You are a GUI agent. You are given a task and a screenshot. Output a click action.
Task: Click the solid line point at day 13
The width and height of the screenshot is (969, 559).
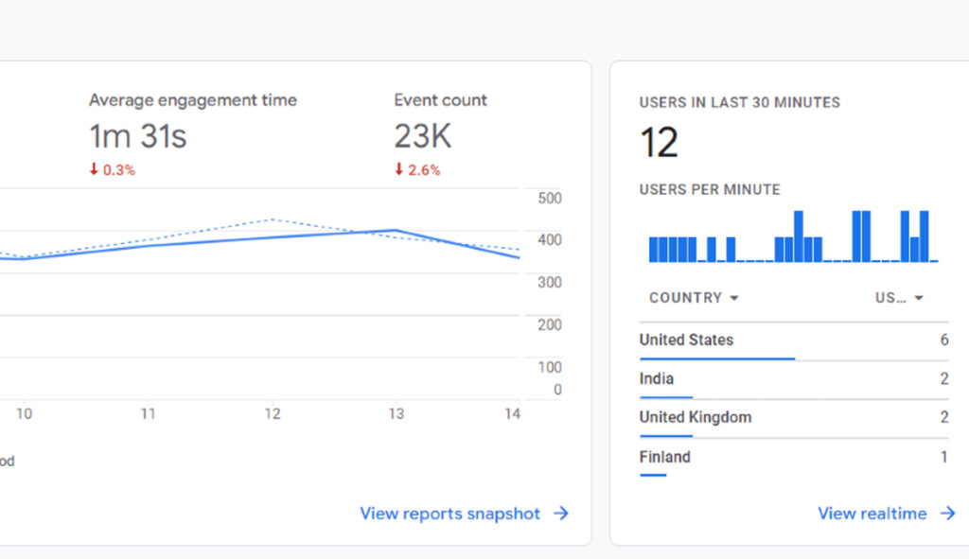click(x=396, y=230)
